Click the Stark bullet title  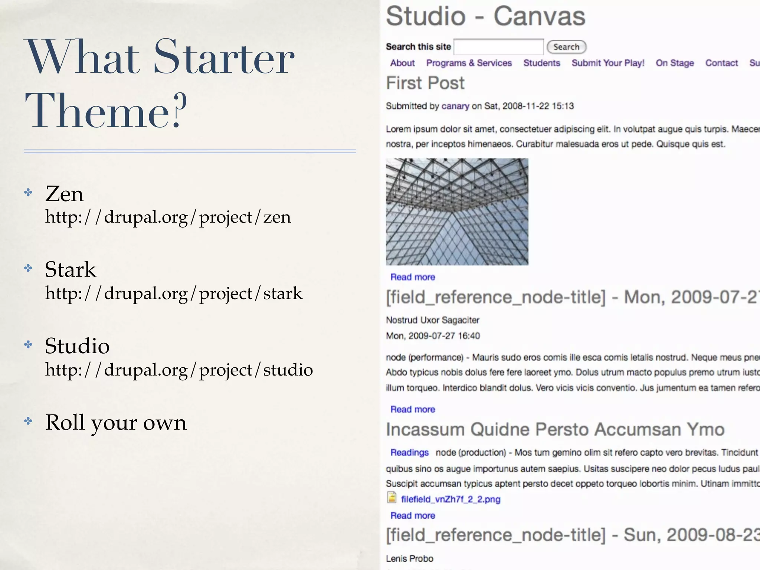71,269
